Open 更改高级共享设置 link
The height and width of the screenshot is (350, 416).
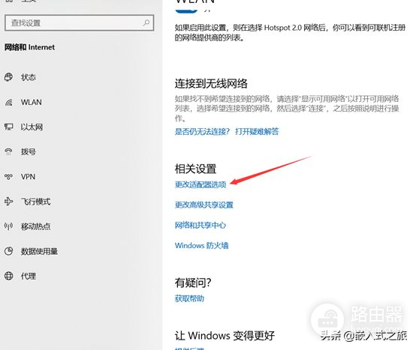point(204,205)
